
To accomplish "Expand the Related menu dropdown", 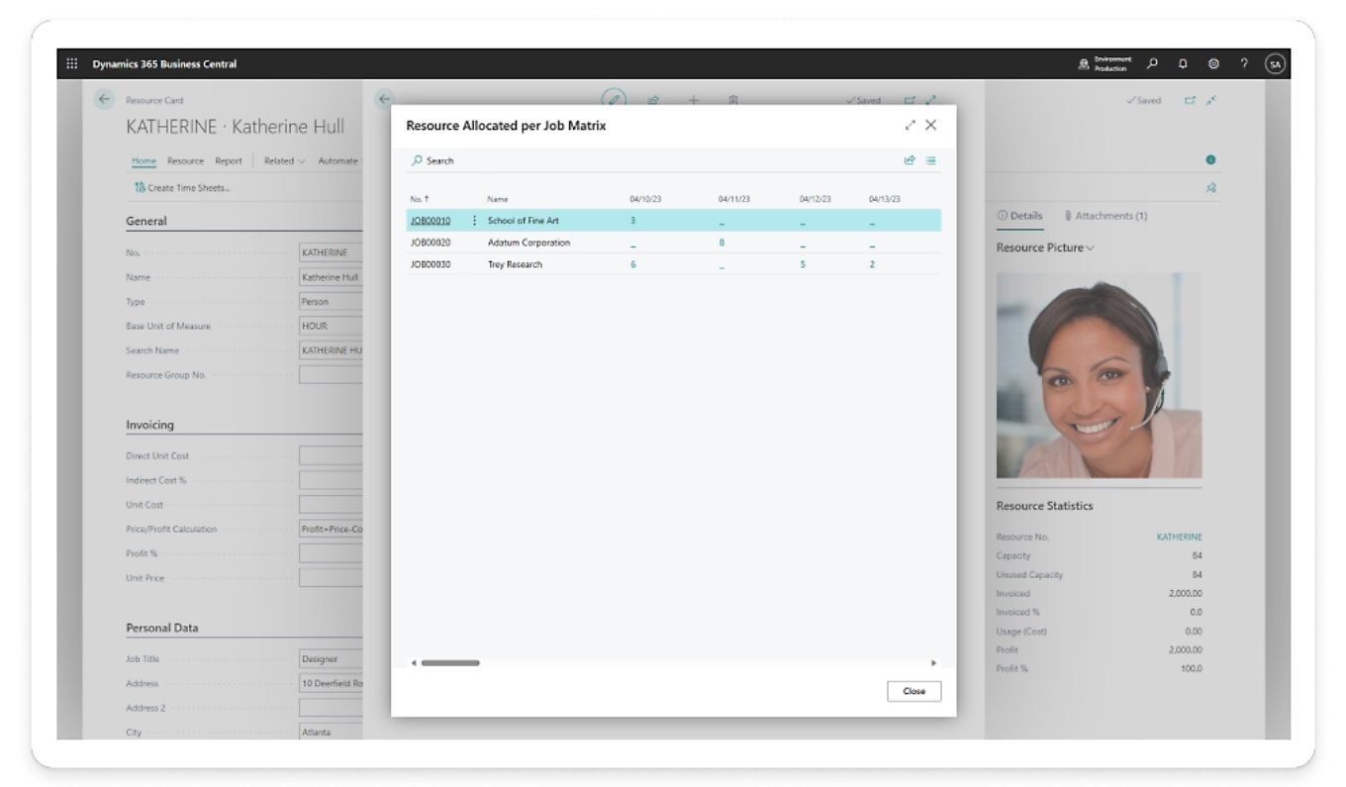I will coord(284,160).
